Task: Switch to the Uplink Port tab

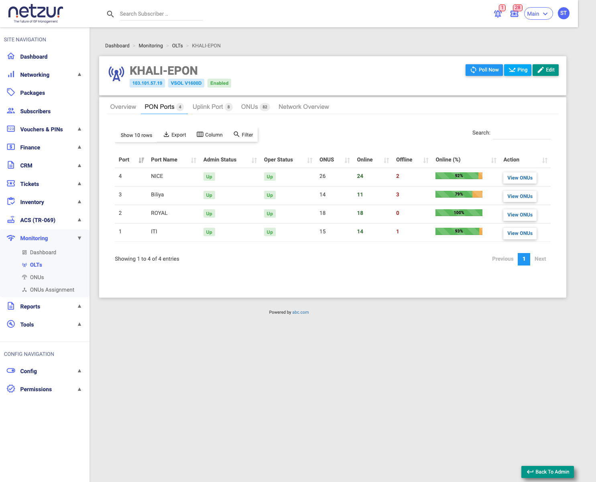Action: (x=212, y=107)
